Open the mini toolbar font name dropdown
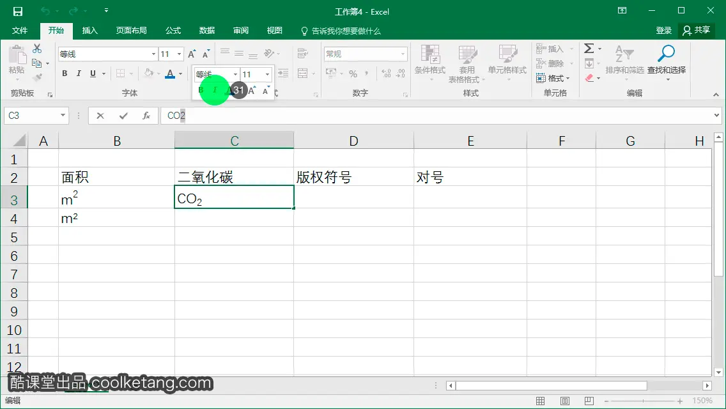Viewport: 726px width, 409px height. point(235,74)
